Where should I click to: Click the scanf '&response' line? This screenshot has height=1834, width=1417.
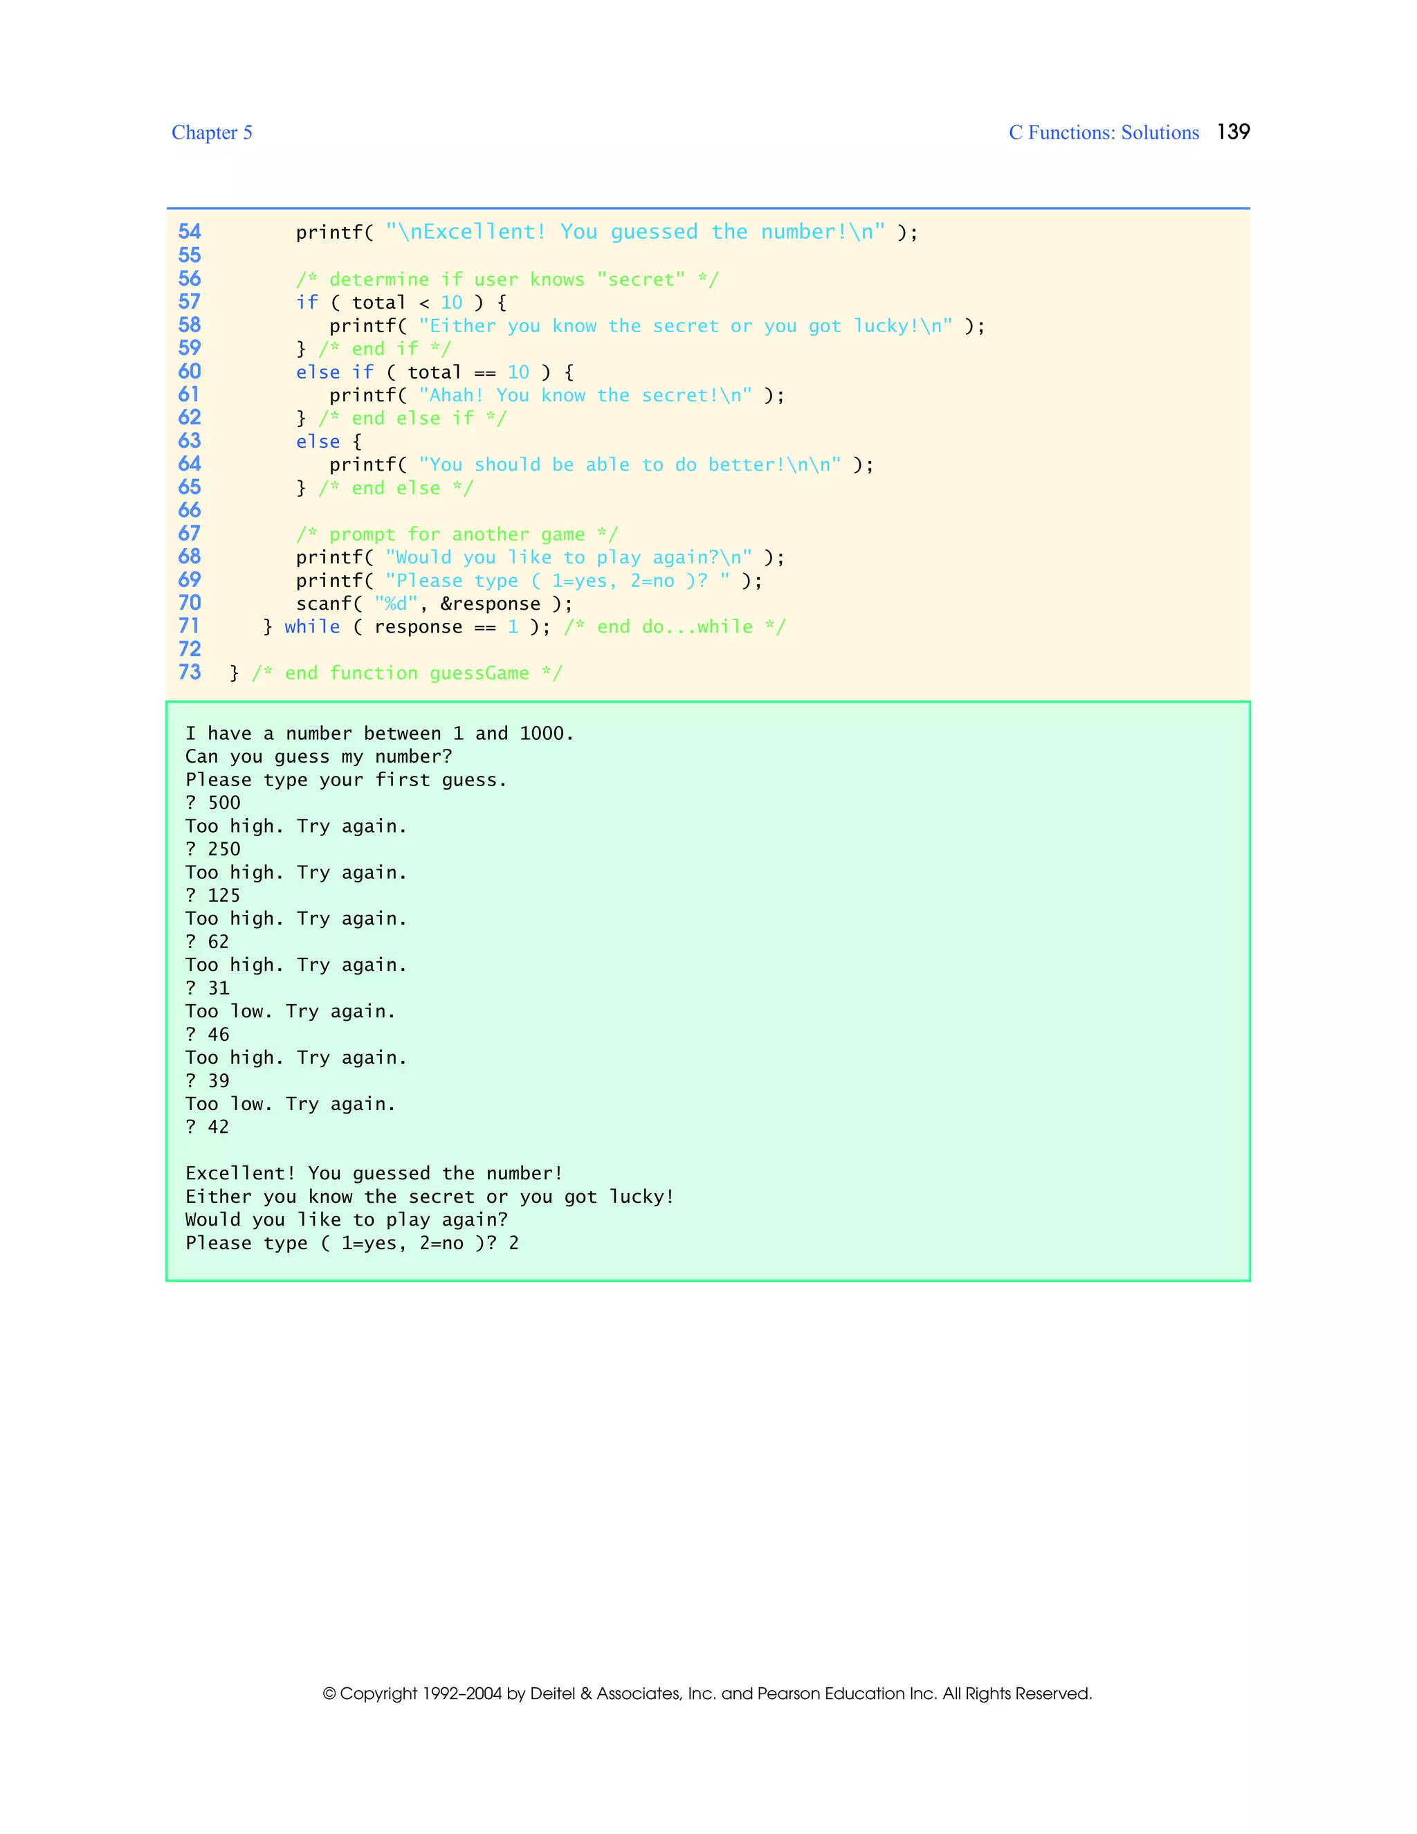point(434,603)
